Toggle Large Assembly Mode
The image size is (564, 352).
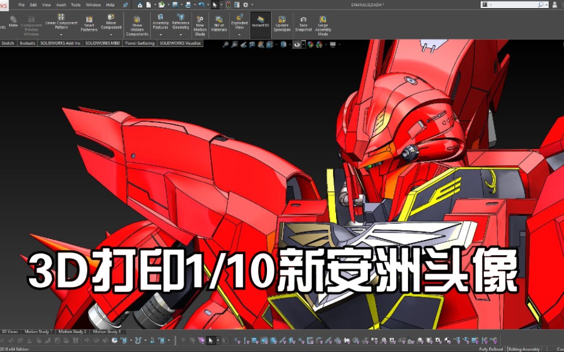[x=323, y=26]
